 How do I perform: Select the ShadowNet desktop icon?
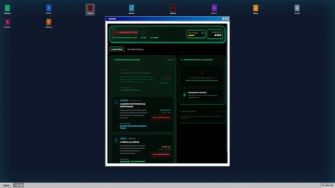[x=90, y=9]
